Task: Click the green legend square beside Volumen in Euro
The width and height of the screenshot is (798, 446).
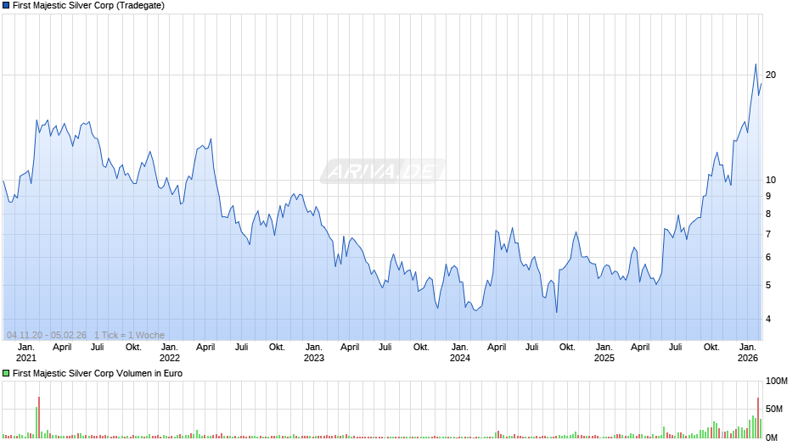Action: tap(6, 373)
